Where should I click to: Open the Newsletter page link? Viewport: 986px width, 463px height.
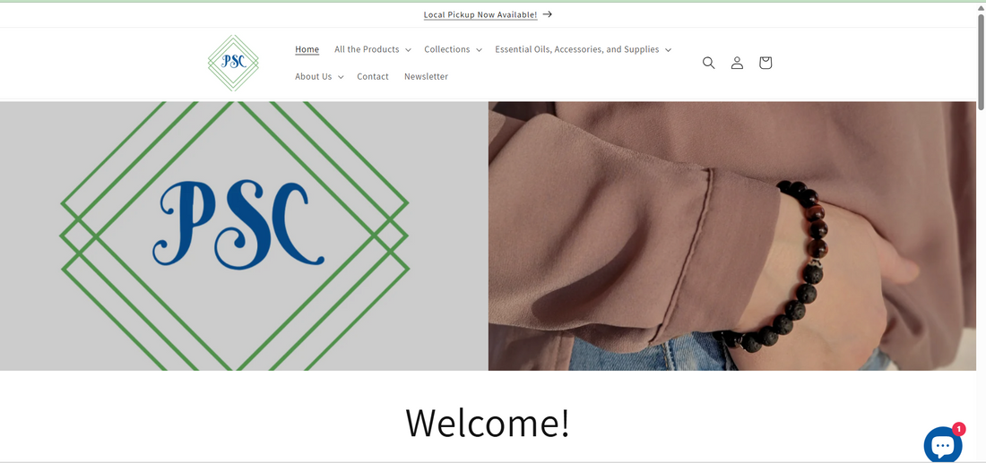click(x=427, y=77)
